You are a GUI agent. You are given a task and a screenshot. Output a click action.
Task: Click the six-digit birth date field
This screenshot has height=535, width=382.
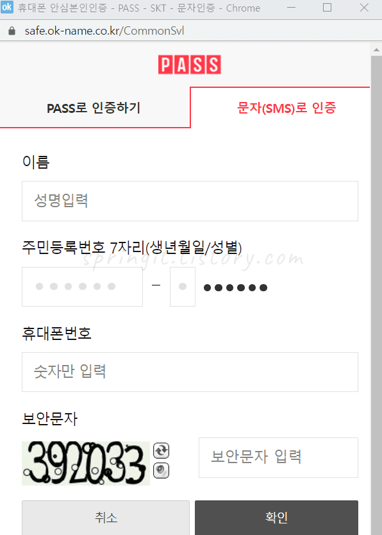[82, 287]
